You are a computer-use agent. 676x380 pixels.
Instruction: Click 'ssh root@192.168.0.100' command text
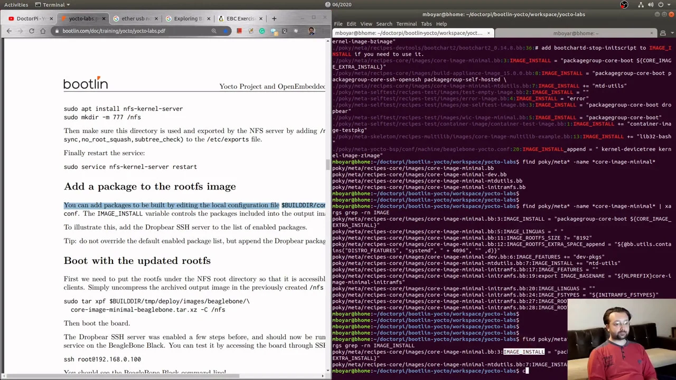[x=102, y=359]
